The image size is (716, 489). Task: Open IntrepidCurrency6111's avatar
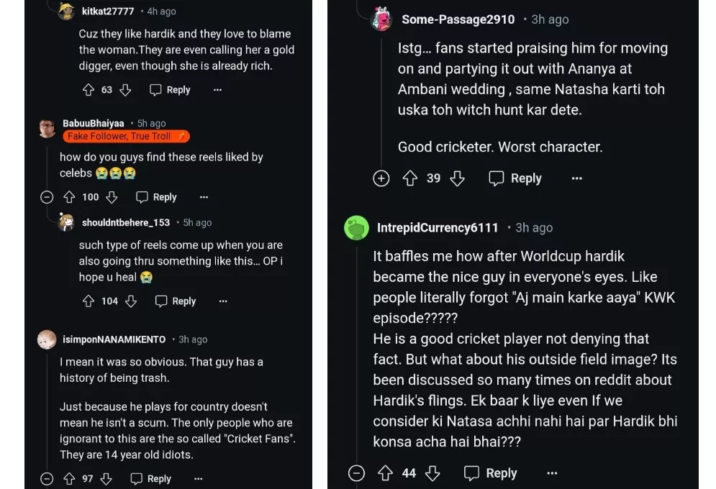tap(357, 228)
